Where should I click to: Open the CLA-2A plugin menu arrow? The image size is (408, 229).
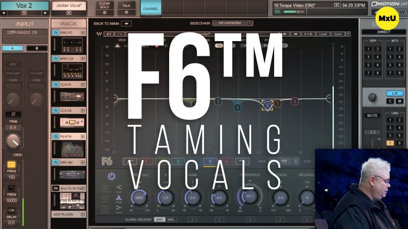point(83,111)
